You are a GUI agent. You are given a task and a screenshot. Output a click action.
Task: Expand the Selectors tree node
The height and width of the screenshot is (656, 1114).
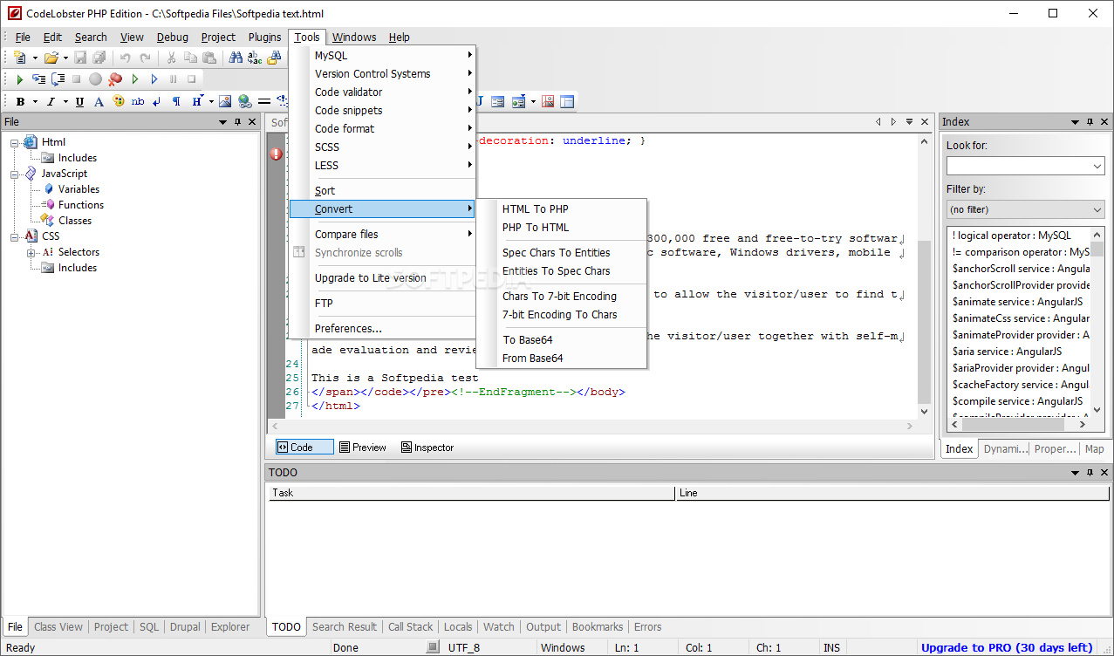[x=31, y=252]
